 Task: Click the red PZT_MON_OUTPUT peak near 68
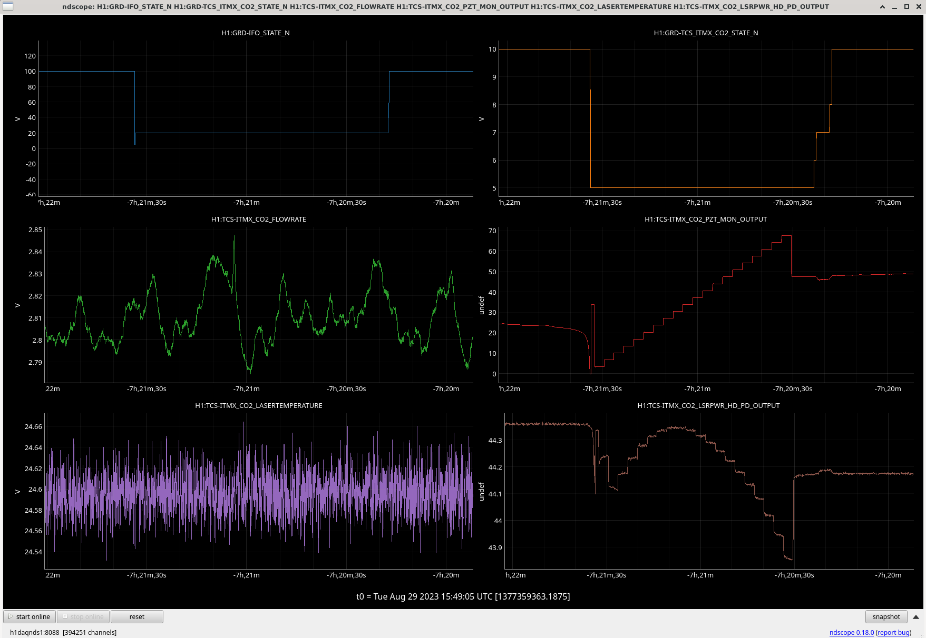(786, 235)
